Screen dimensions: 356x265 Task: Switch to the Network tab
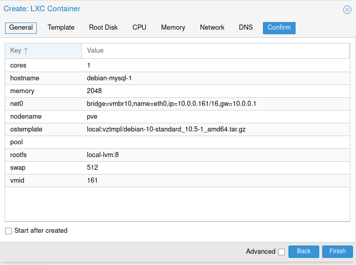coord(212,28)
